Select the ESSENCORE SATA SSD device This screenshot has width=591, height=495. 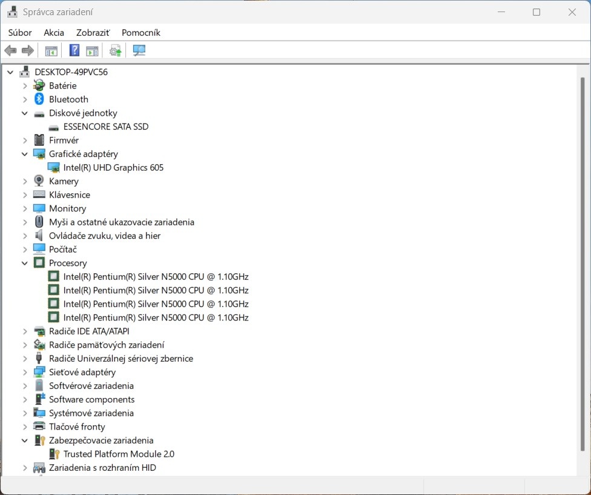(106, 127)
